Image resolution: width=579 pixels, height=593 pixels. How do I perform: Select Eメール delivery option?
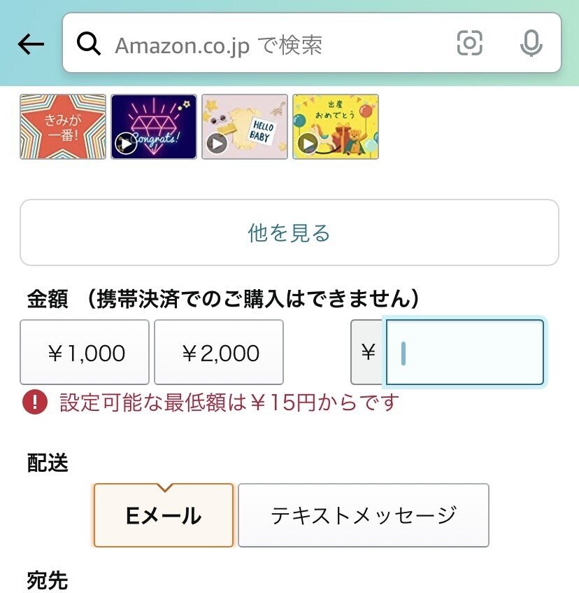point(164,515)
